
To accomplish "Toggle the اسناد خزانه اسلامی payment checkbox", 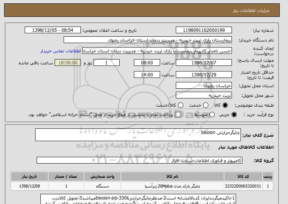I will (178, 115).
